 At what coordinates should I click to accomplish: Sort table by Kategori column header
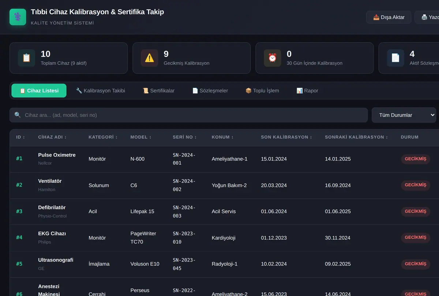coord(102,137)
